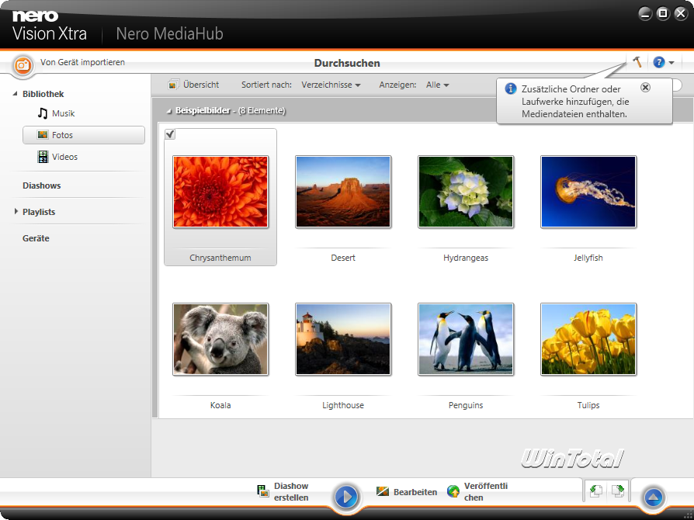Select the Jellyfish thumbnail
694x520 pixels.
588,192
